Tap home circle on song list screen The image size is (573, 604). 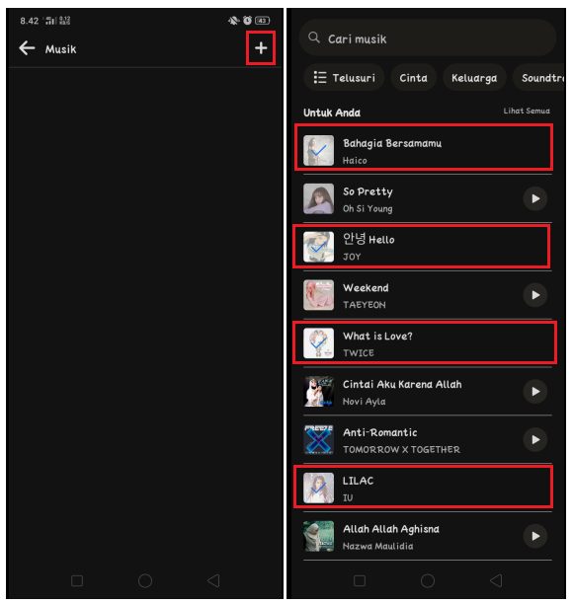[428, 580]
